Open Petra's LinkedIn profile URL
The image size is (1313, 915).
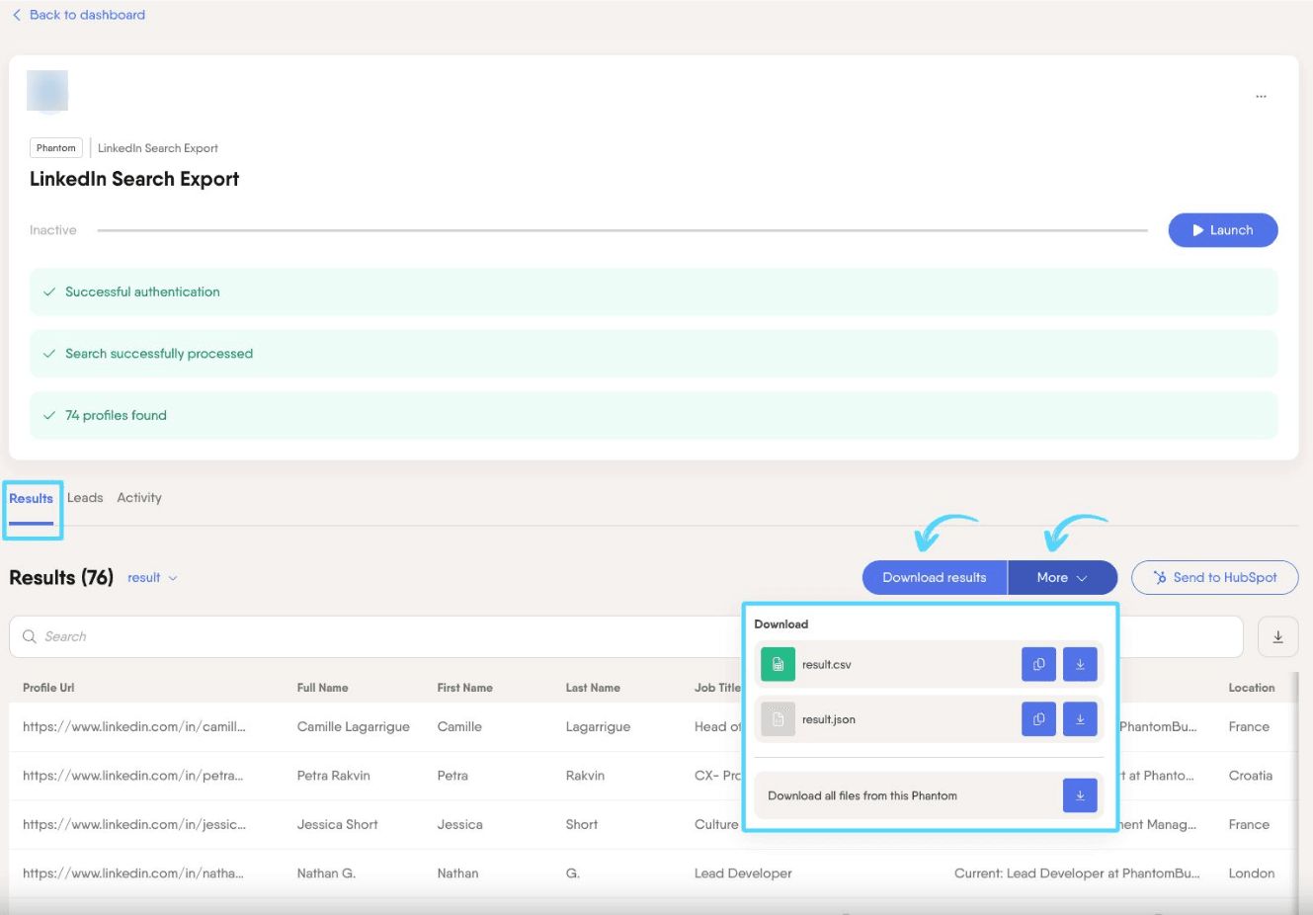click(x=133, y=776)
